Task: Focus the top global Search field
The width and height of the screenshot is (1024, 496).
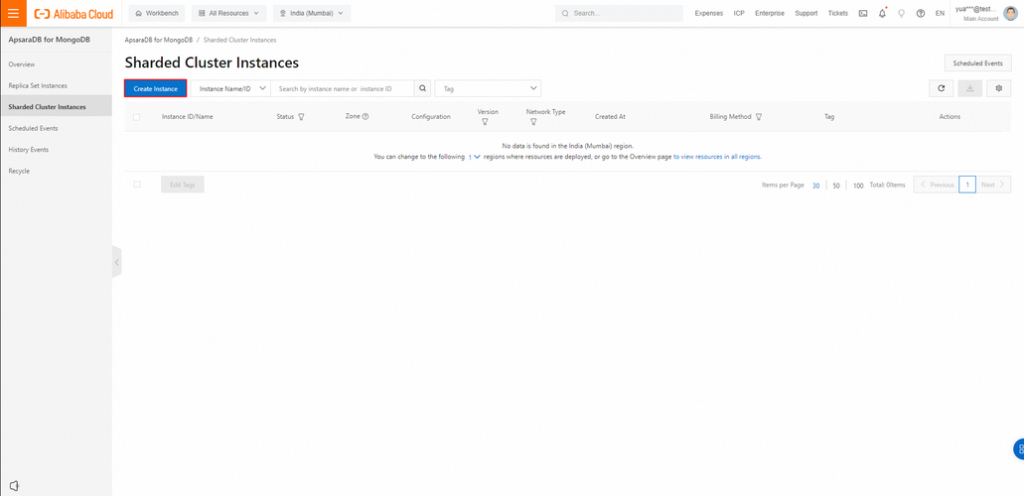Action: click(x=619, y=13)
